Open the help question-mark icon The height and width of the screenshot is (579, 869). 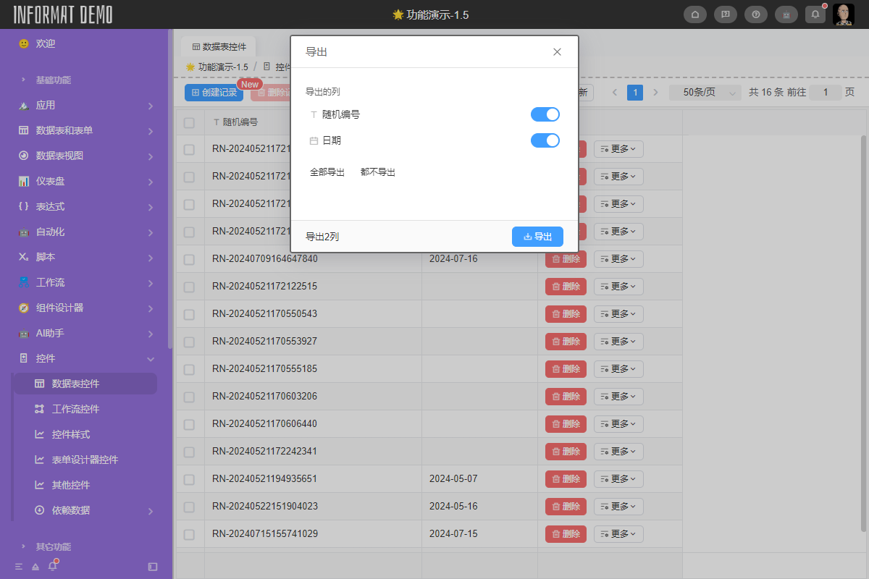pyautogui.click(x=755, y=14)
